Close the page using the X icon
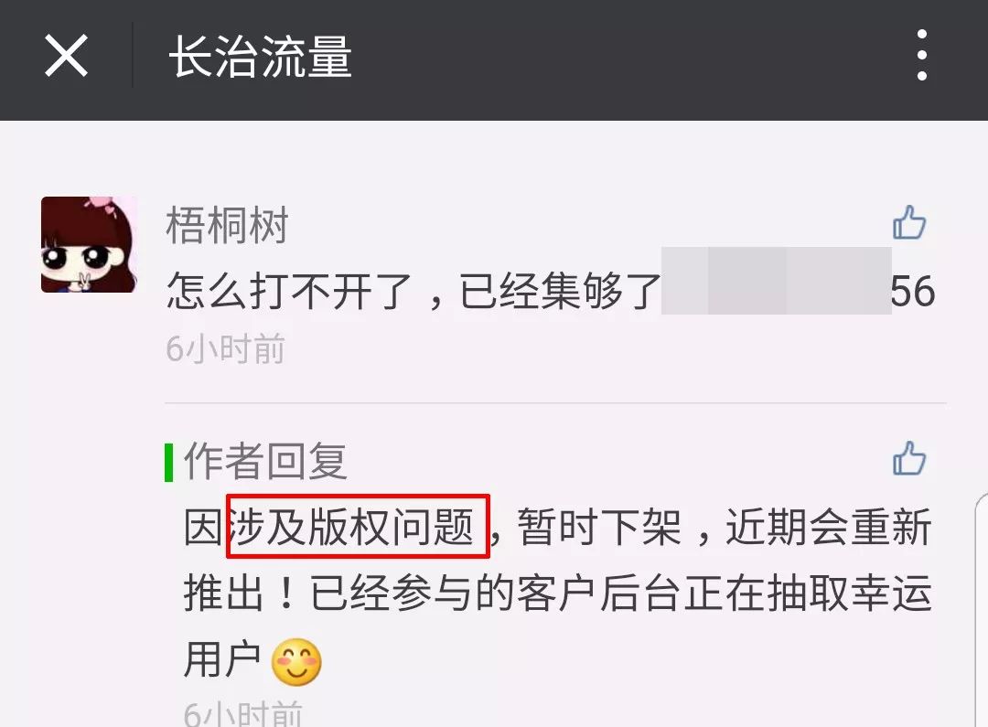The width and height of the screenshot is (988, 727). pyautogui.click(x=66, y=56)
